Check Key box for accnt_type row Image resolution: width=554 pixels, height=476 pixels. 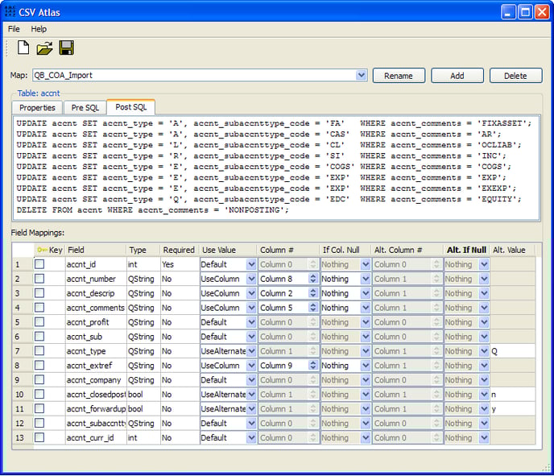point(39,351)
